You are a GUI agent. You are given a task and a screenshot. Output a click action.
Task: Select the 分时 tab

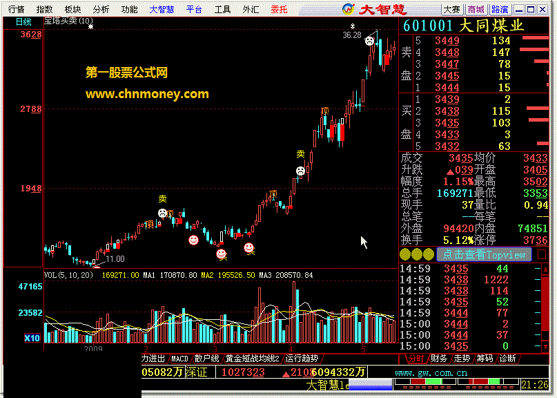pyautogui.click(x=416, y=359)
